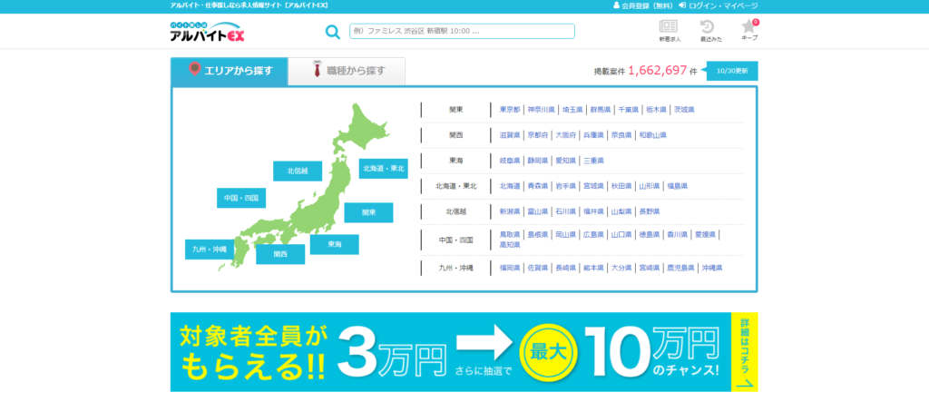Open the 福岡県 prefecture link
The image size is (929, 402).
pyautogui.click(x=510, y=268)
